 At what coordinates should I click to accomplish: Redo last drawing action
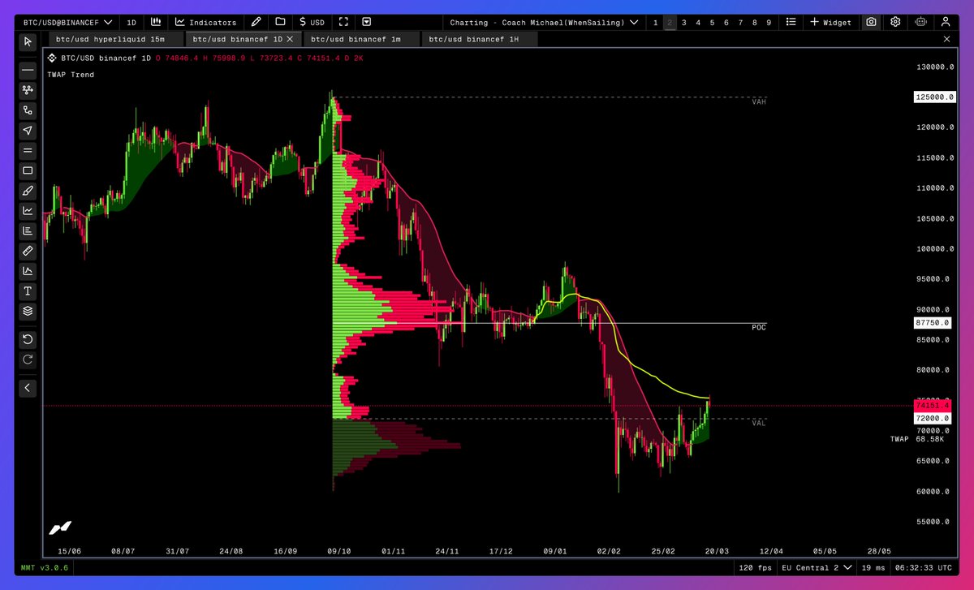(x=28, y=360)
